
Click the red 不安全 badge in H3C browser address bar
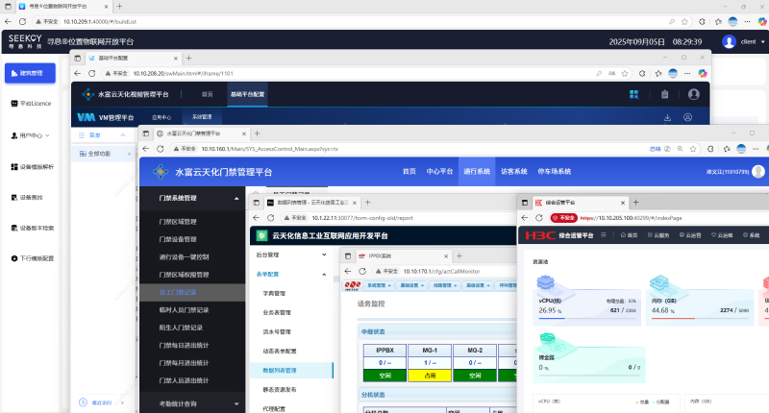564,218
